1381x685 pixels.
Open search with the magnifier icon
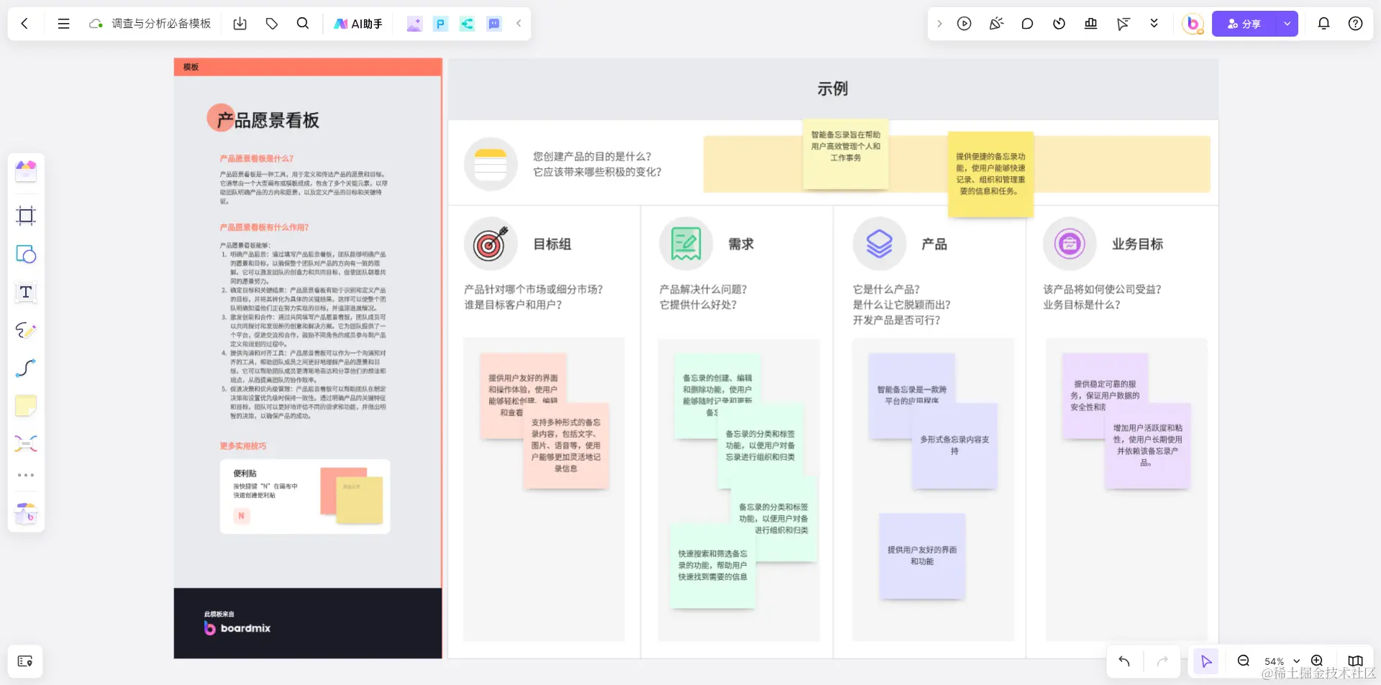[x=303, y=23]
